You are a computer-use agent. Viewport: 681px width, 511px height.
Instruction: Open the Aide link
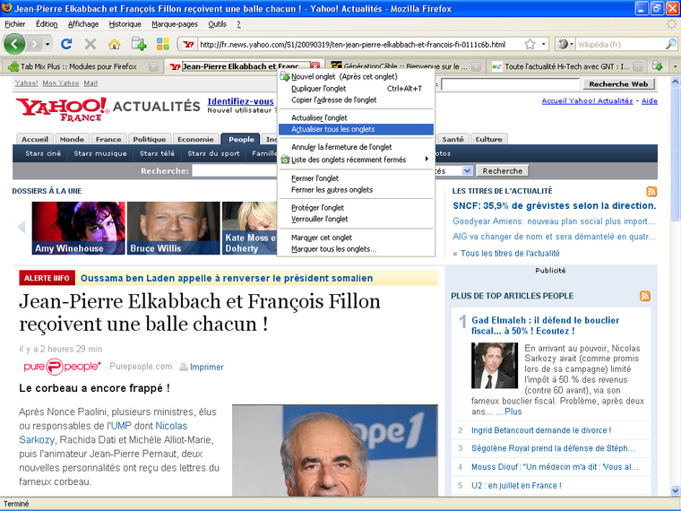point(650,100)
